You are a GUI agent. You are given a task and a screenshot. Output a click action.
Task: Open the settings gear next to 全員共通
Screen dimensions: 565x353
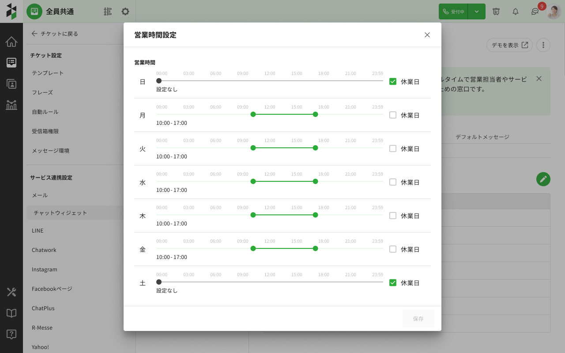coord(125,11)
